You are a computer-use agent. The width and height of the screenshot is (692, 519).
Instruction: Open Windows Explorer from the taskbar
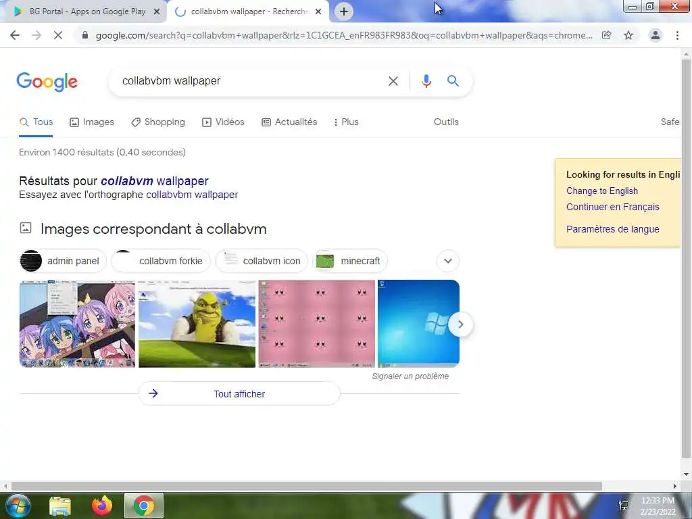tap(60, 505)
